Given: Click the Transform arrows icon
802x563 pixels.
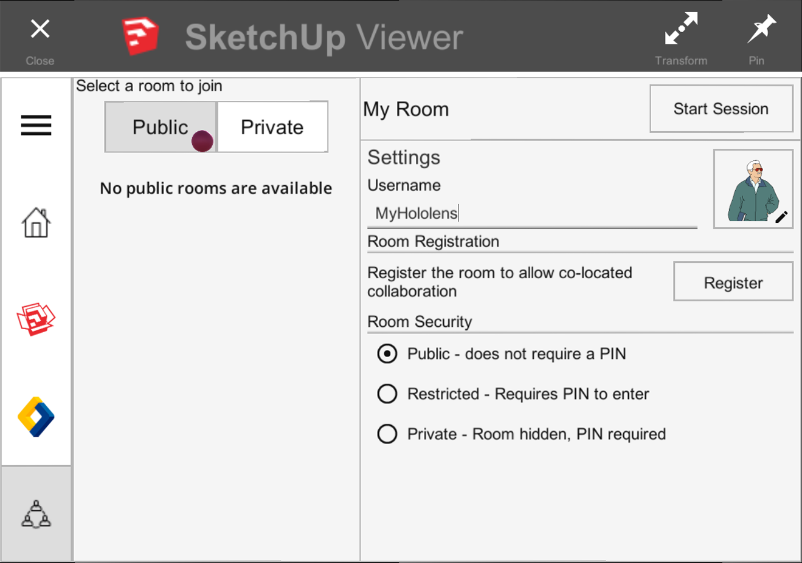Looking at the screenshot, I should pyautogui.click(x=681, y=29).
